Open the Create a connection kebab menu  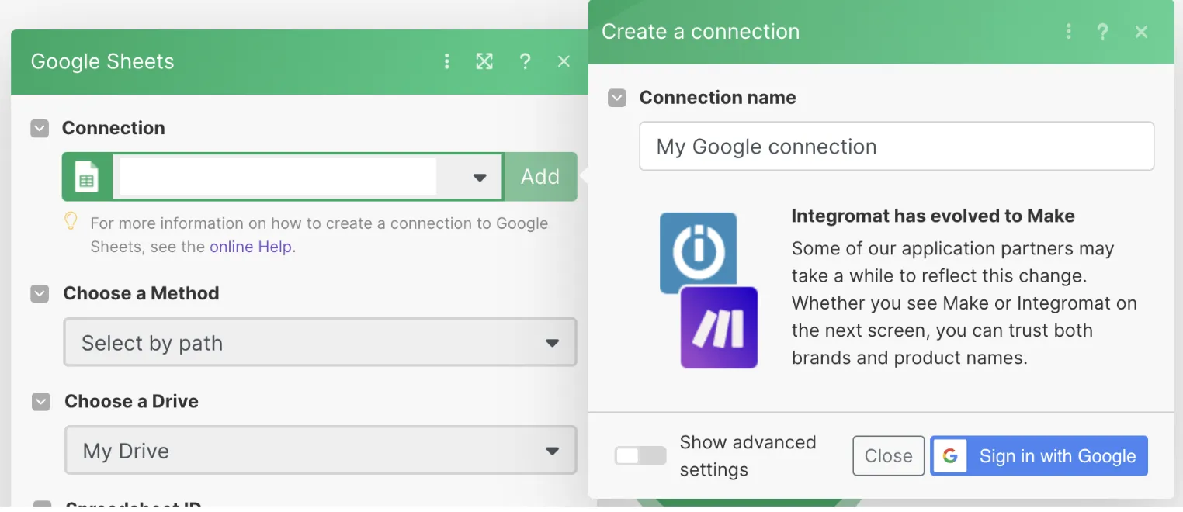[1069, 32]
